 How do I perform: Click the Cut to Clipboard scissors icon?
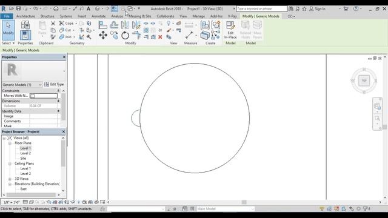[x=53, y=23]
